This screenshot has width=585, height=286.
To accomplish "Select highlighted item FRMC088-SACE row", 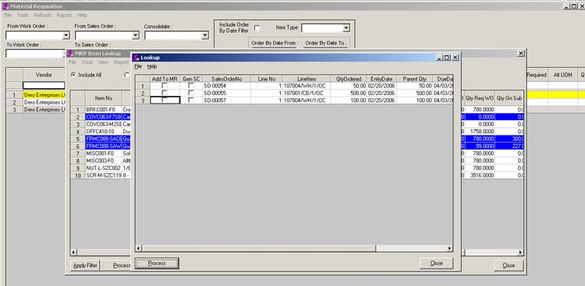I will 103,139.
